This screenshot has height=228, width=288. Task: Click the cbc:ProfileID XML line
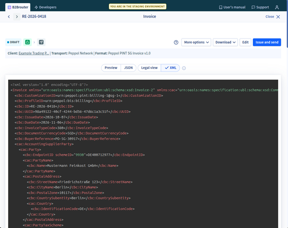[68, 101]
